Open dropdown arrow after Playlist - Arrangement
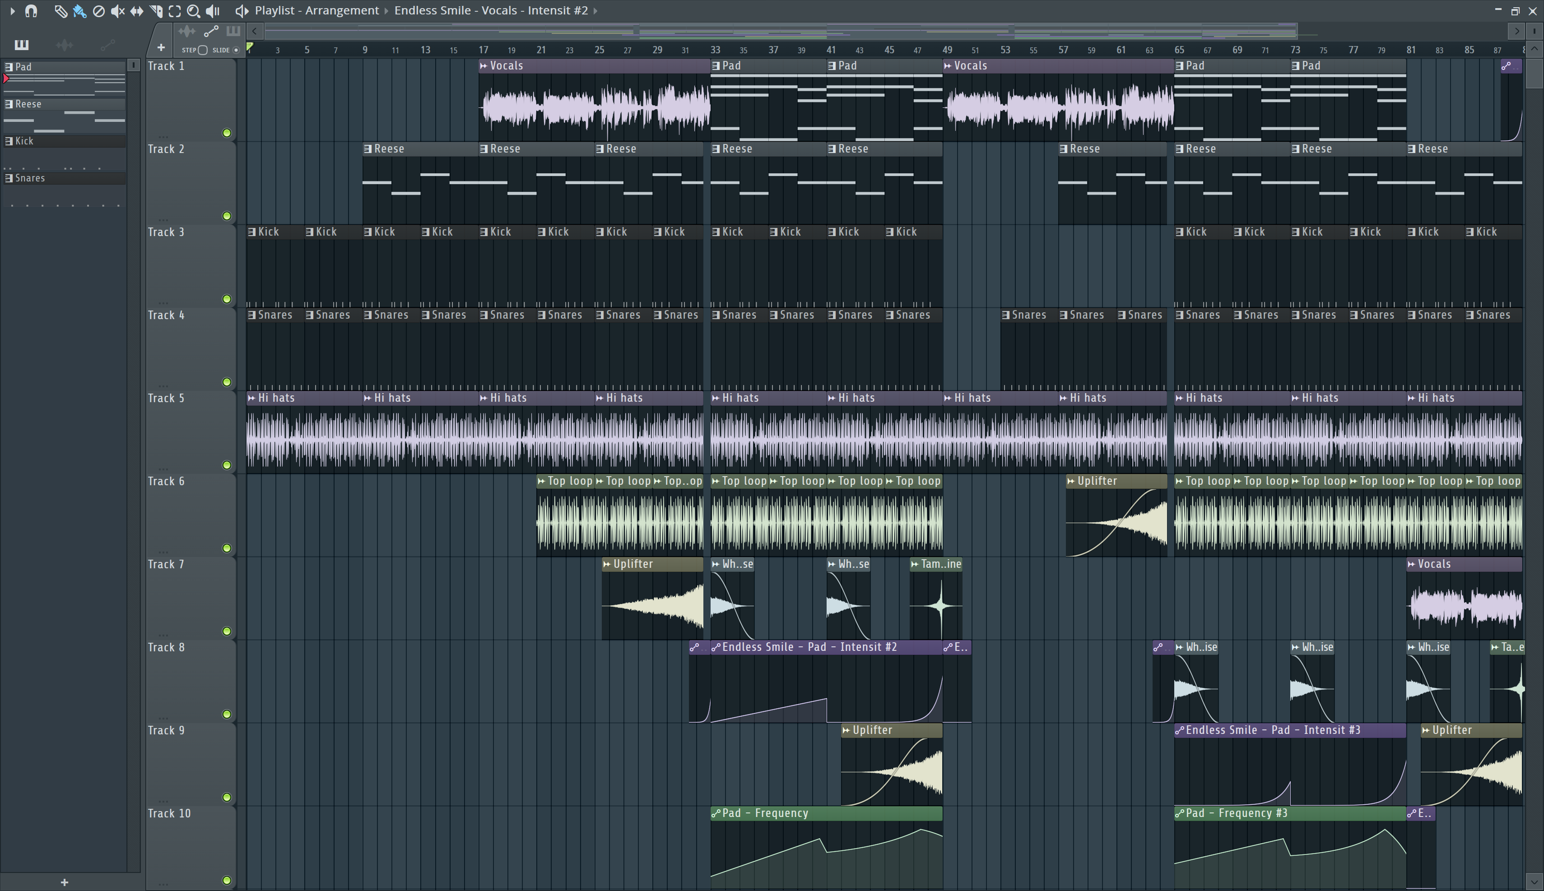Screen dimensions: 1544x891 click(386, 11)
